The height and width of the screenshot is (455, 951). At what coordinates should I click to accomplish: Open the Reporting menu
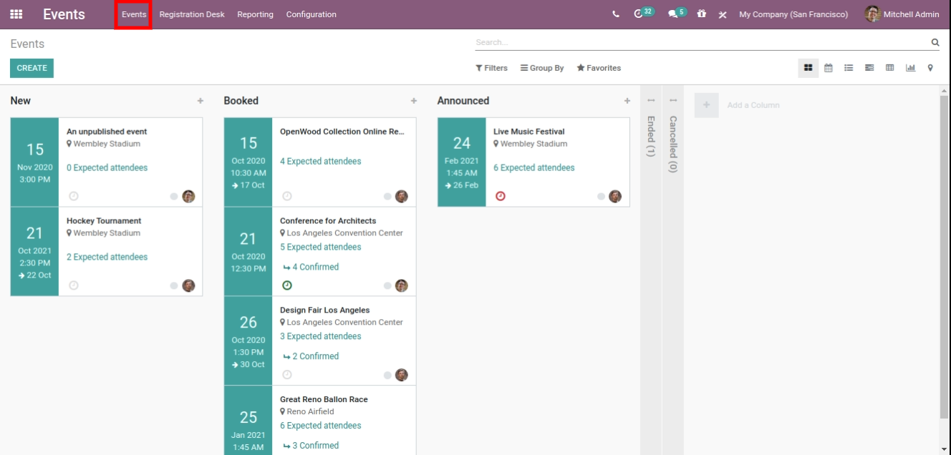click(x=255, y=14)
